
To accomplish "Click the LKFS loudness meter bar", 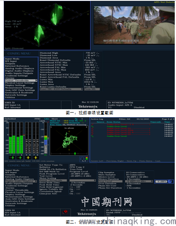I will 46,138.
